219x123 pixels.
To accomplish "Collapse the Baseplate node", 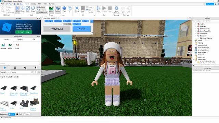I will [196, 36].
